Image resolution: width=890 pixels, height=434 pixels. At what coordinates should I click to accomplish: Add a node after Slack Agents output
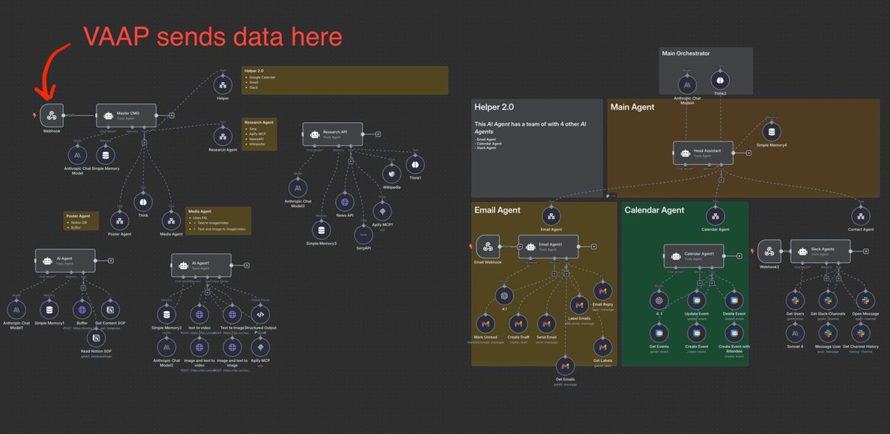[x=866, y=250]
